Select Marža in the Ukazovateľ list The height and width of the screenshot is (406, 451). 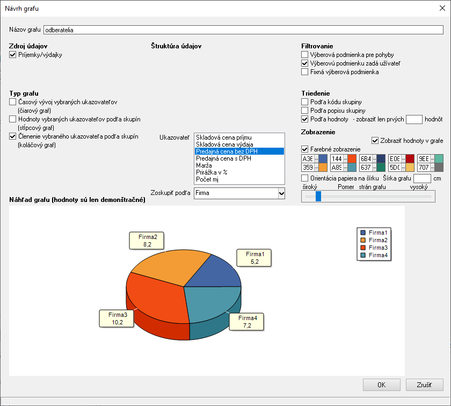(x=203, y=165)
